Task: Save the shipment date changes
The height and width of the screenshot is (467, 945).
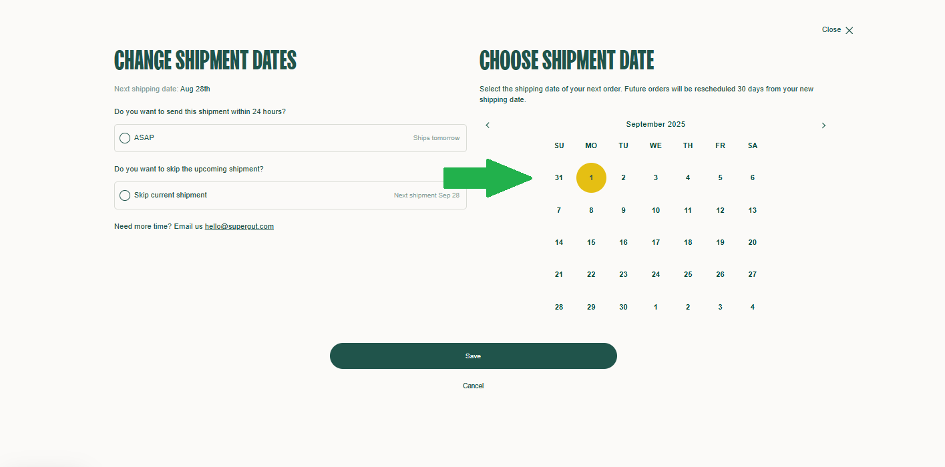Action: [x=474, y=356]
